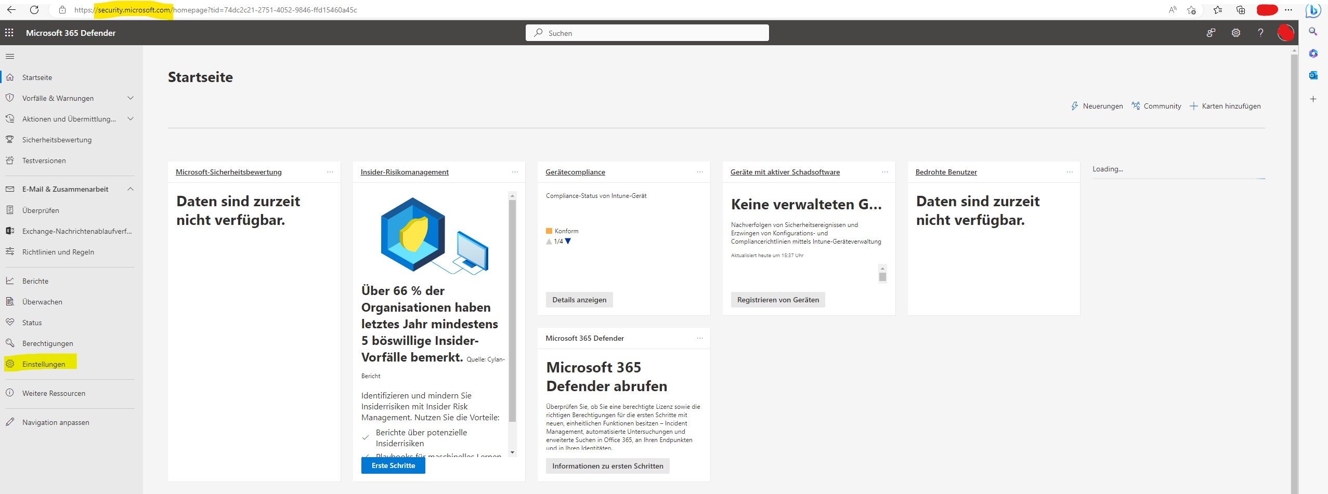The height and width of the screenshot is (494, 1328).
Task: Click the Erste Schritte button
Action: point(393,465)
